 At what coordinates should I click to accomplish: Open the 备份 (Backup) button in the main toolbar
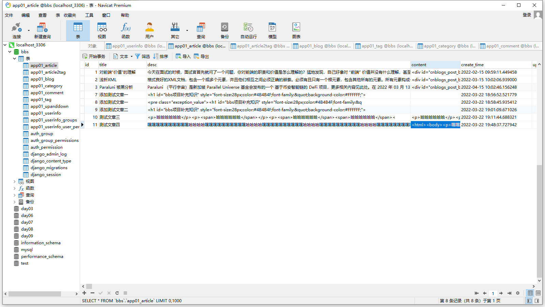pos(225,30)
